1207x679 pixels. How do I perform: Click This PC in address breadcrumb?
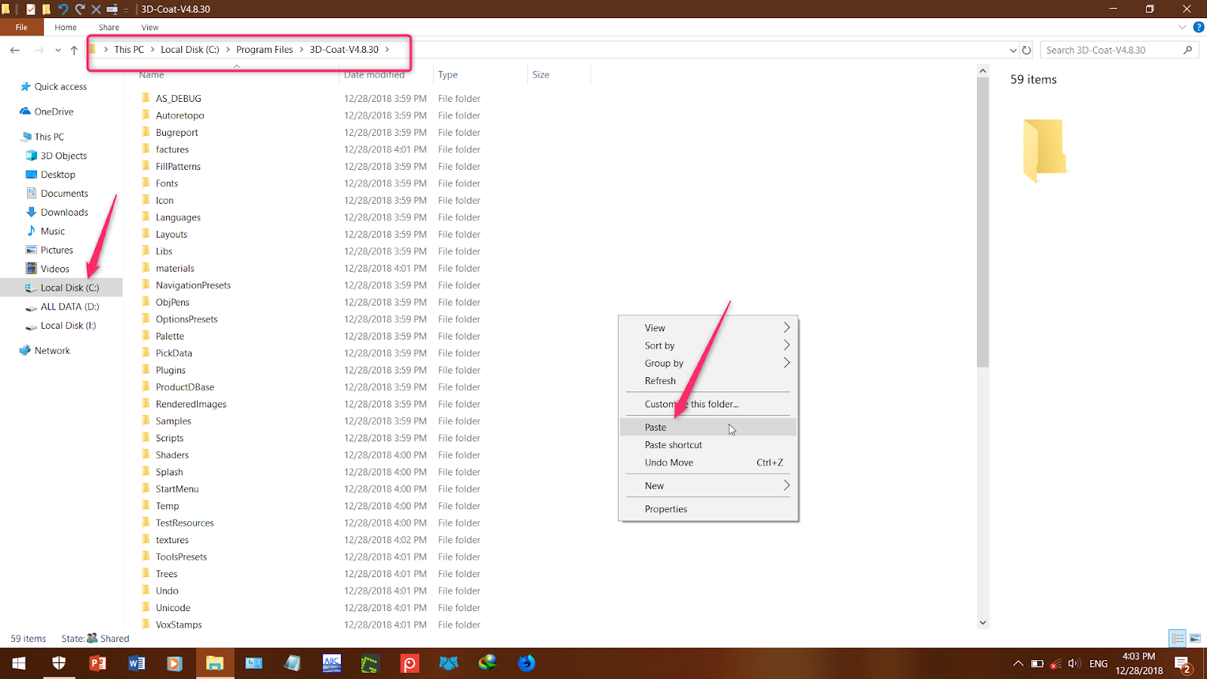[x=129, y=50]
